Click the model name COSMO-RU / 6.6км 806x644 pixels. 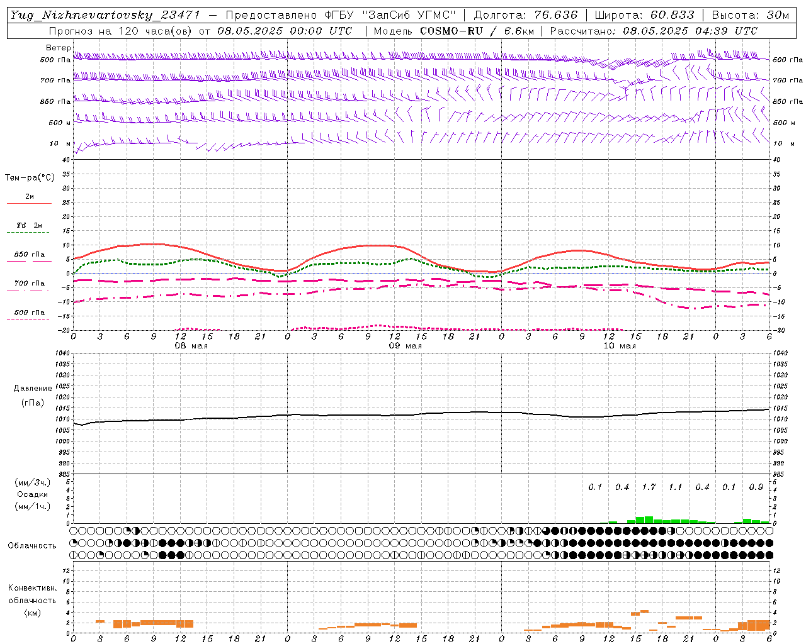[477, 31]
